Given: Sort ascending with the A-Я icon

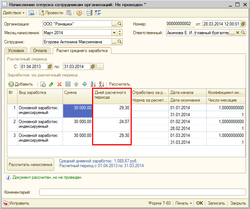Looking at the screenshot, I should pyautogui.click(x=93, y=84).
